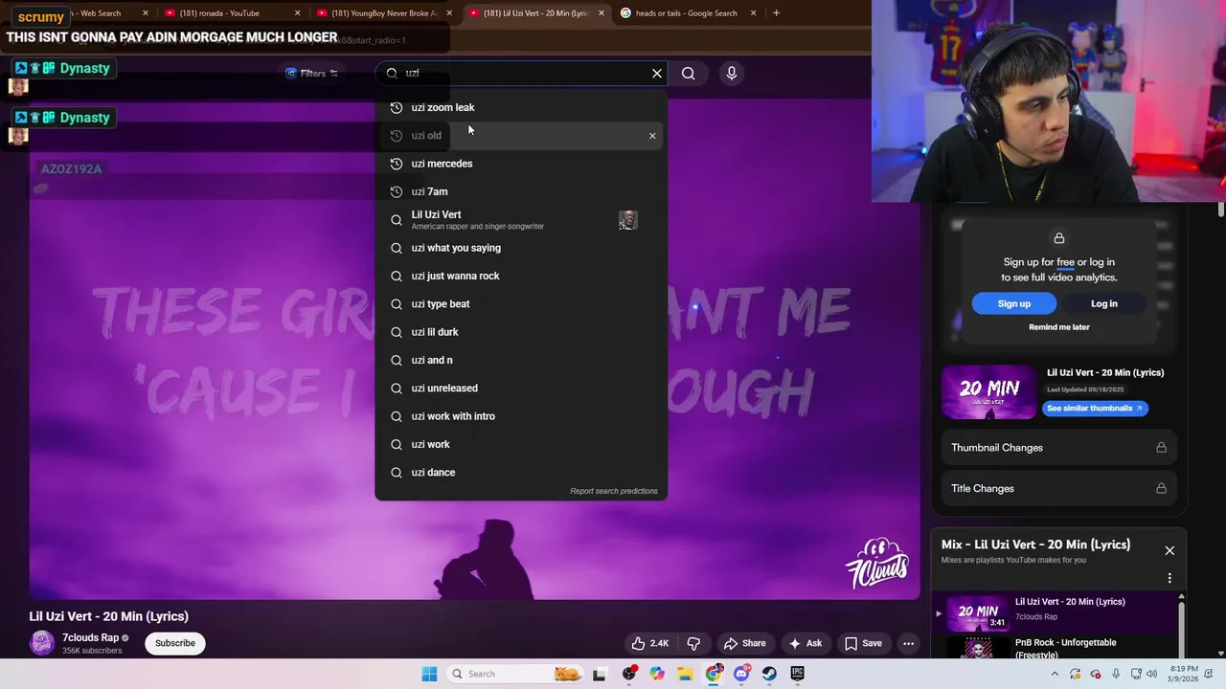The image size is (1226, 689).
Task: Play PnB Rock - Unforgettable from Mix
Action: (1056, 648)
